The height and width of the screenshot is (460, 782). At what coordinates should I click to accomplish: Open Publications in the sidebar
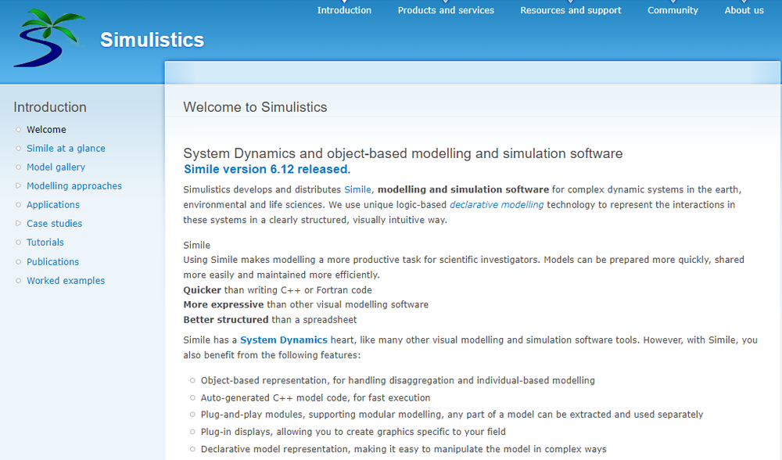tap(53, 262)
